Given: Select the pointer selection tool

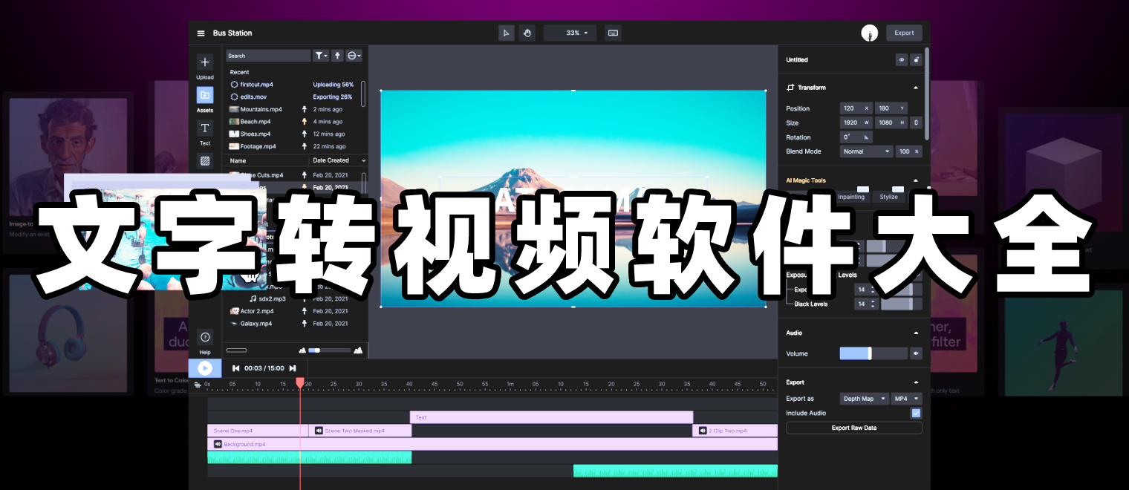Looking at the screenshot, I should [506, 33].
